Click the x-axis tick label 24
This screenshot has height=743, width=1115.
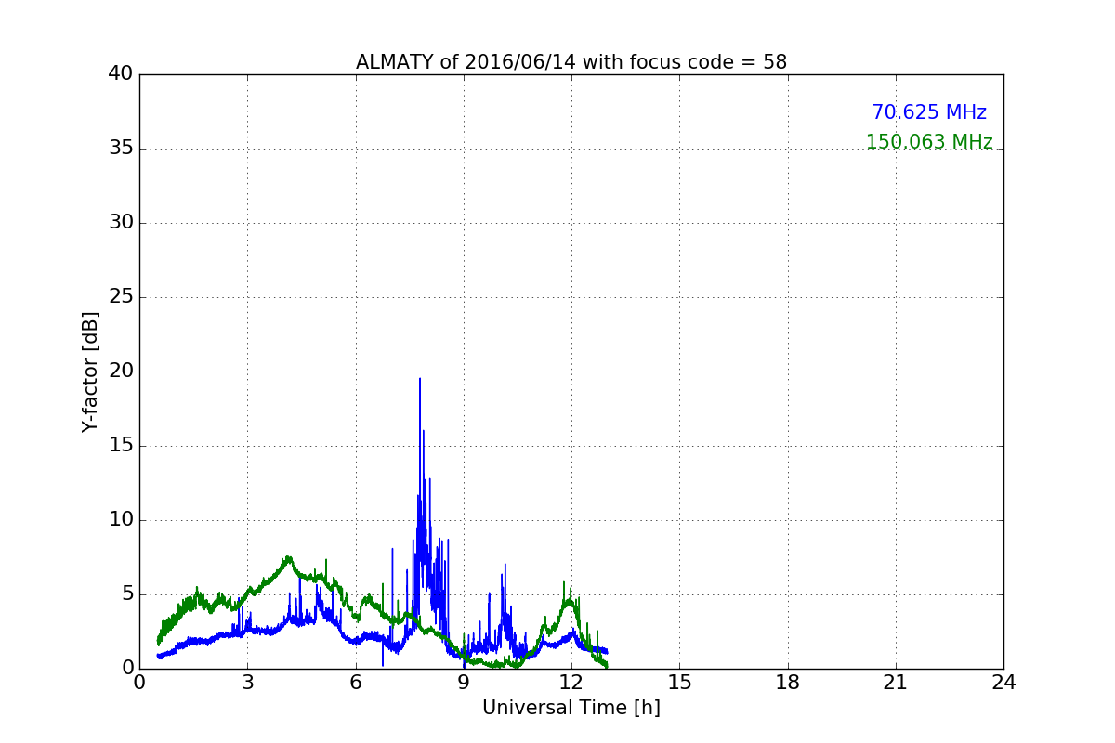pyautogui.click(x=1003, y=683)
